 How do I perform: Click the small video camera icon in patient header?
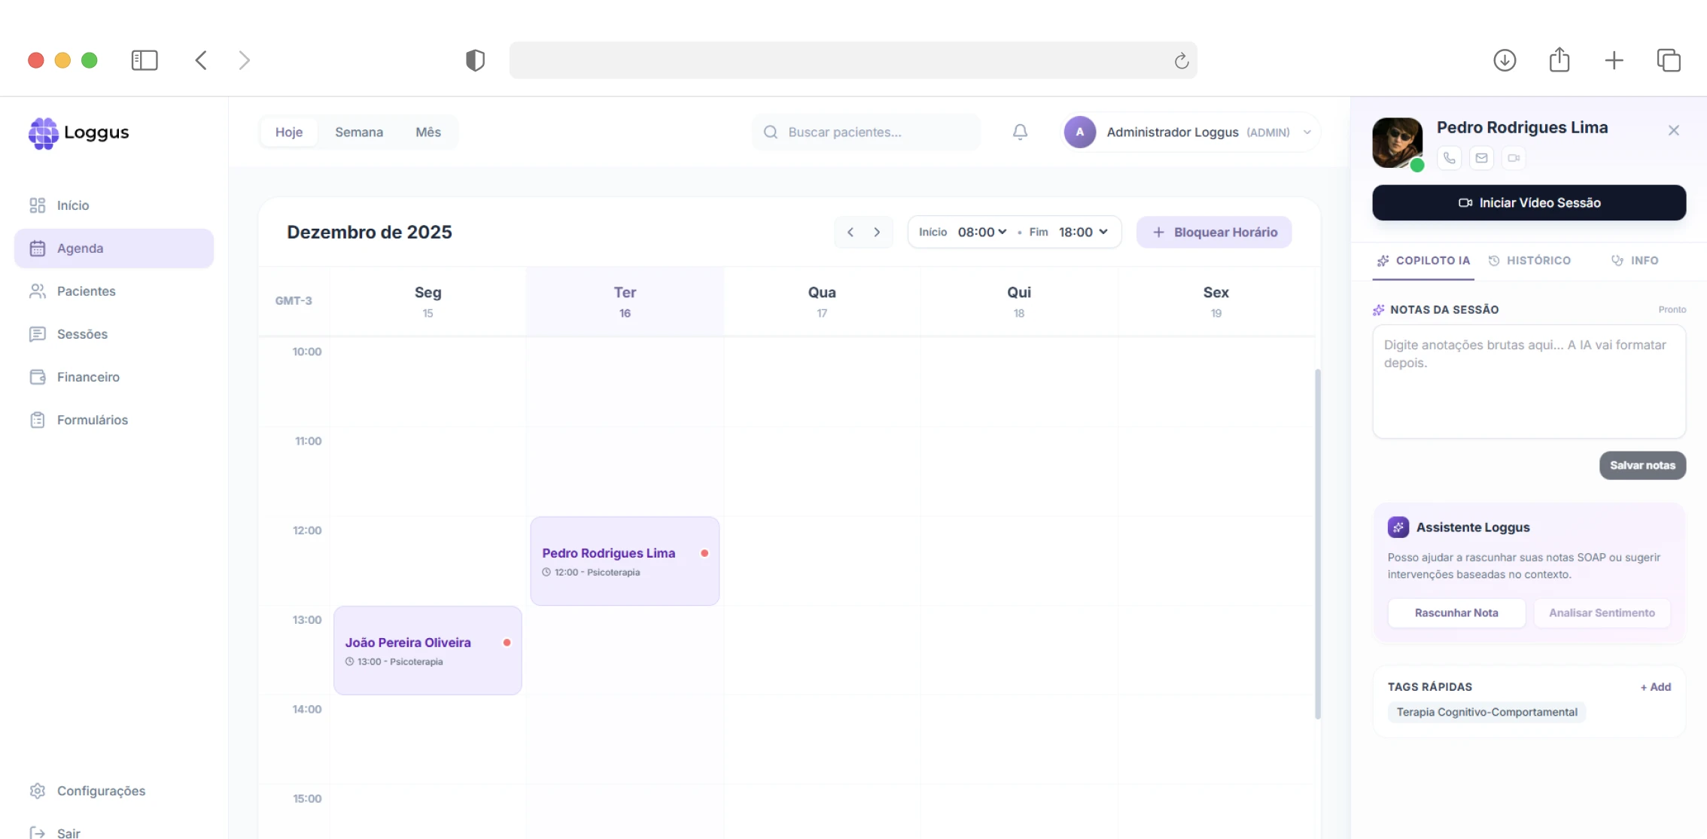tap(1514, 158)
